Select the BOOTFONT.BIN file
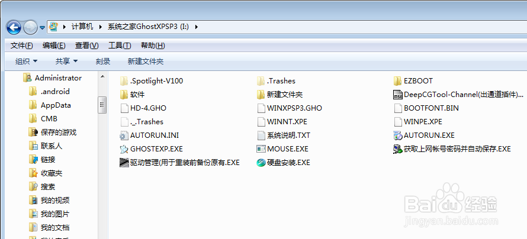The height and width of the screenshot is (239, 527). [x=426, y=108]
